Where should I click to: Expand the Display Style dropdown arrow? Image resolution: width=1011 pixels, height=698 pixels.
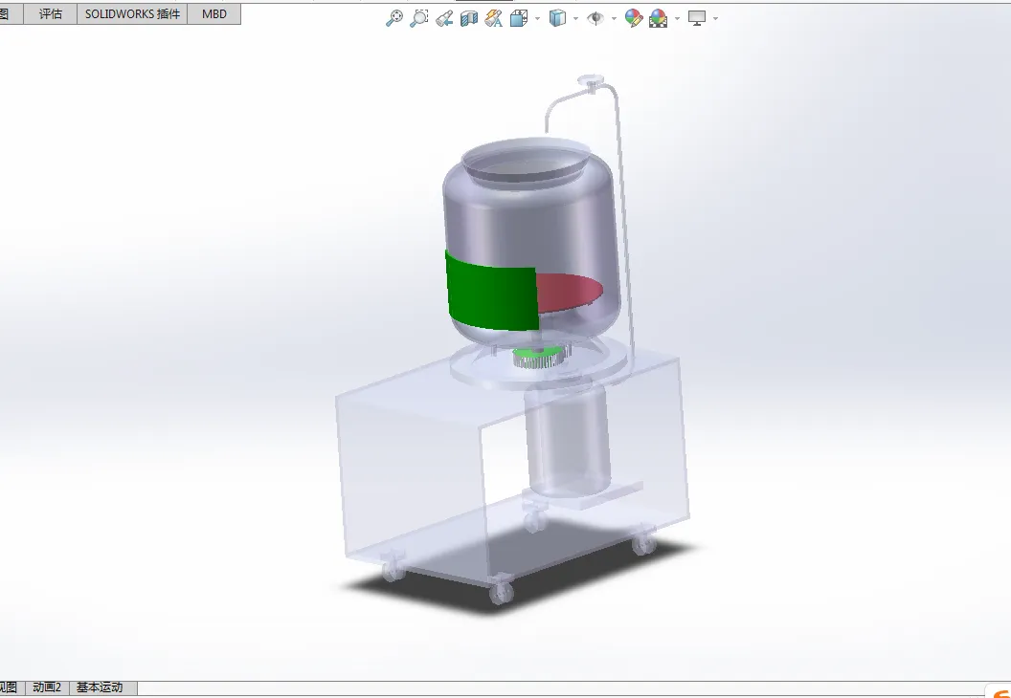(x=575, y=19)
